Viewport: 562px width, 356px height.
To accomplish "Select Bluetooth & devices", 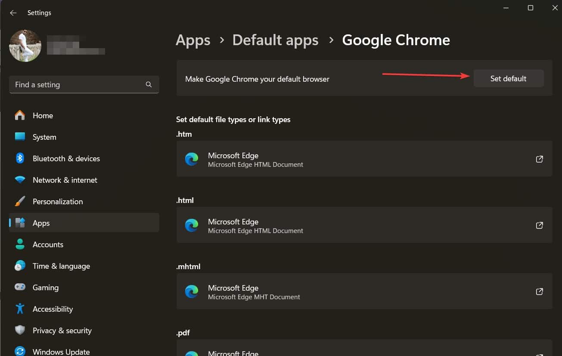I will (66, 159).
